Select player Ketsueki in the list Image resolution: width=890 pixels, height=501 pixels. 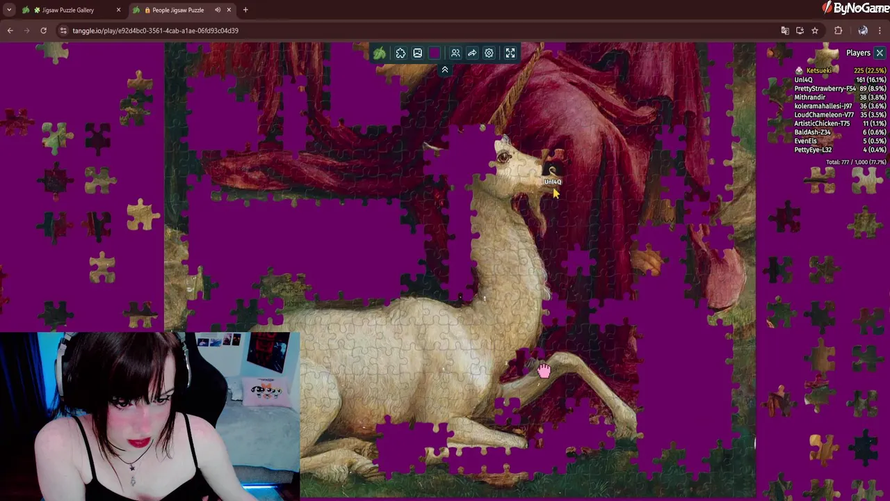819,70
